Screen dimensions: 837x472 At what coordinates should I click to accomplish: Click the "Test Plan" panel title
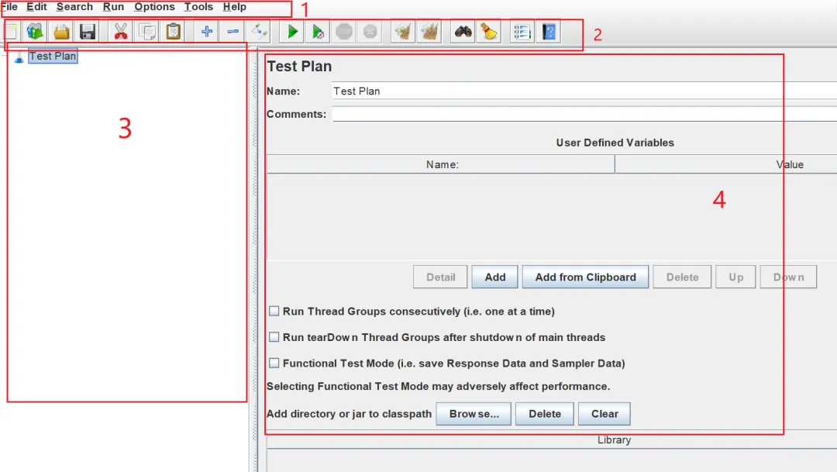coord(299,66)
